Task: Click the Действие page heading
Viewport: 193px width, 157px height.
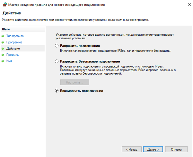Action: point(12,13)
